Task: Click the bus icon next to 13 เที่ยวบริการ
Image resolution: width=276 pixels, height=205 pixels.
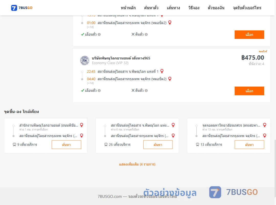Action: pyautogui.click(x=198, y=145)
